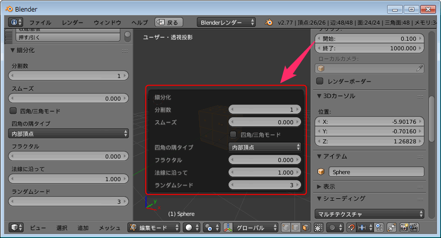Viewport: 441px width, 238px height.
Task: Open the Blenderレンダー engine dropdown
Action: 227,23
